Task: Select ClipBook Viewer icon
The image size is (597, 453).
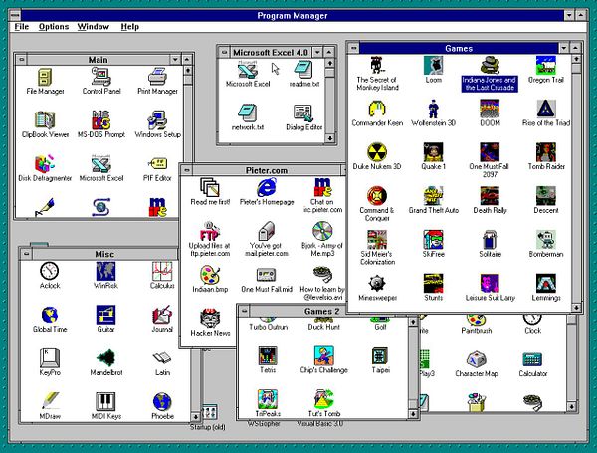Action: pos(45,124)
